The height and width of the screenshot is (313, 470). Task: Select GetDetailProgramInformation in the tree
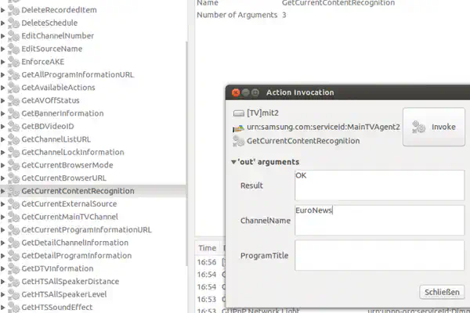point(76,256)
